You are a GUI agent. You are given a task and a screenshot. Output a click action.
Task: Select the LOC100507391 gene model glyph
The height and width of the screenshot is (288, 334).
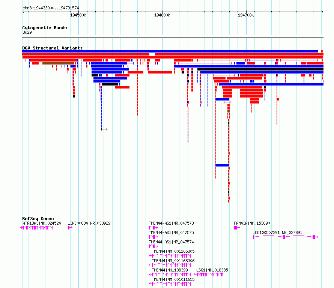[x=286, y=237]
